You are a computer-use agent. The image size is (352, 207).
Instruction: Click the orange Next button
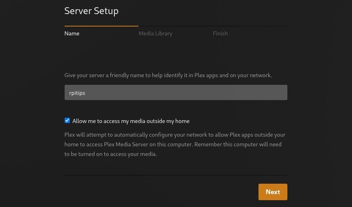click(x=273, y=192)
